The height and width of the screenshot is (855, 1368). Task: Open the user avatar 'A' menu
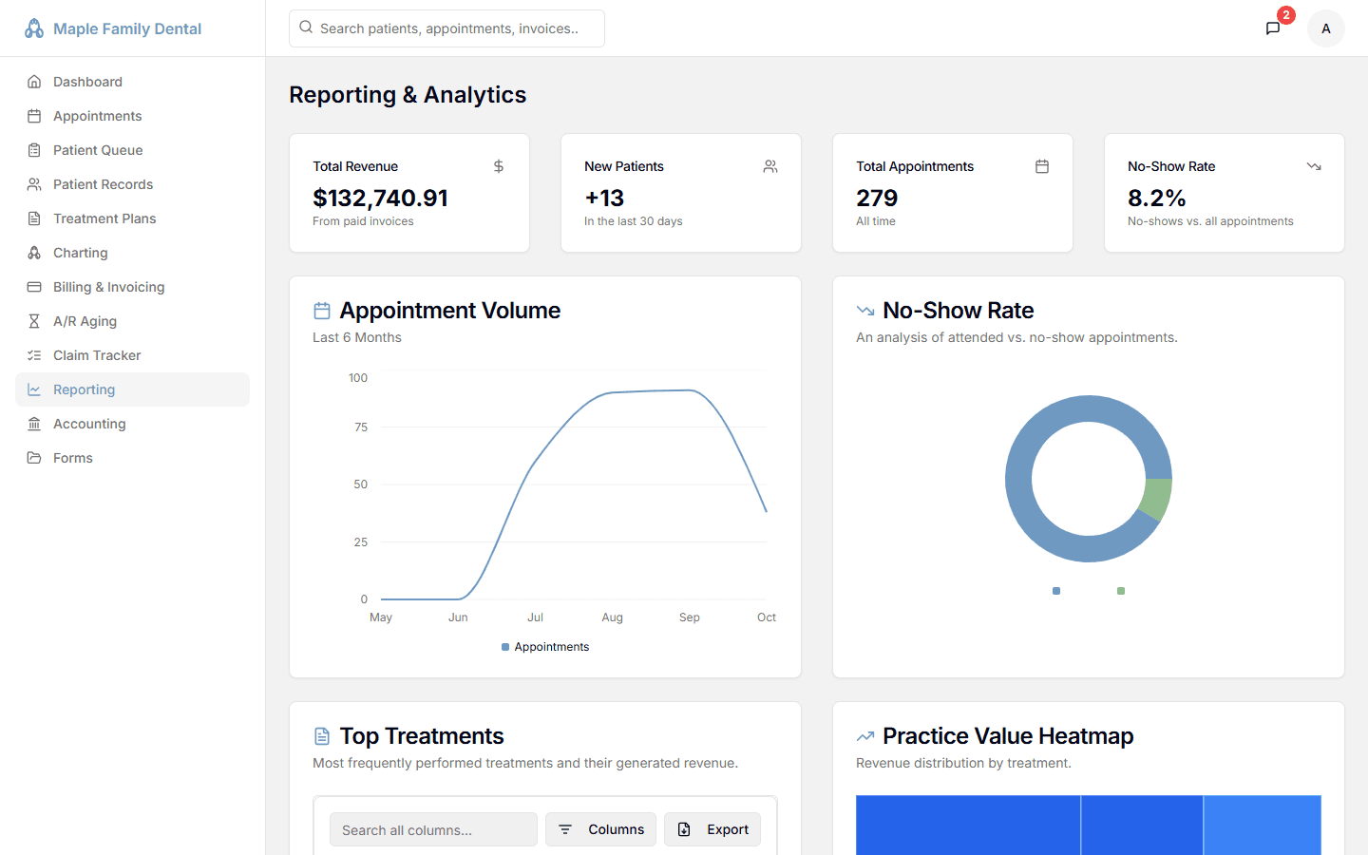click(x=1326, y=28)
